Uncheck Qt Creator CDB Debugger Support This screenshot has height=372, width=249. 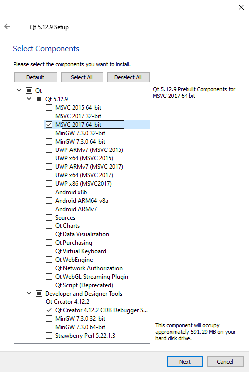49,310
